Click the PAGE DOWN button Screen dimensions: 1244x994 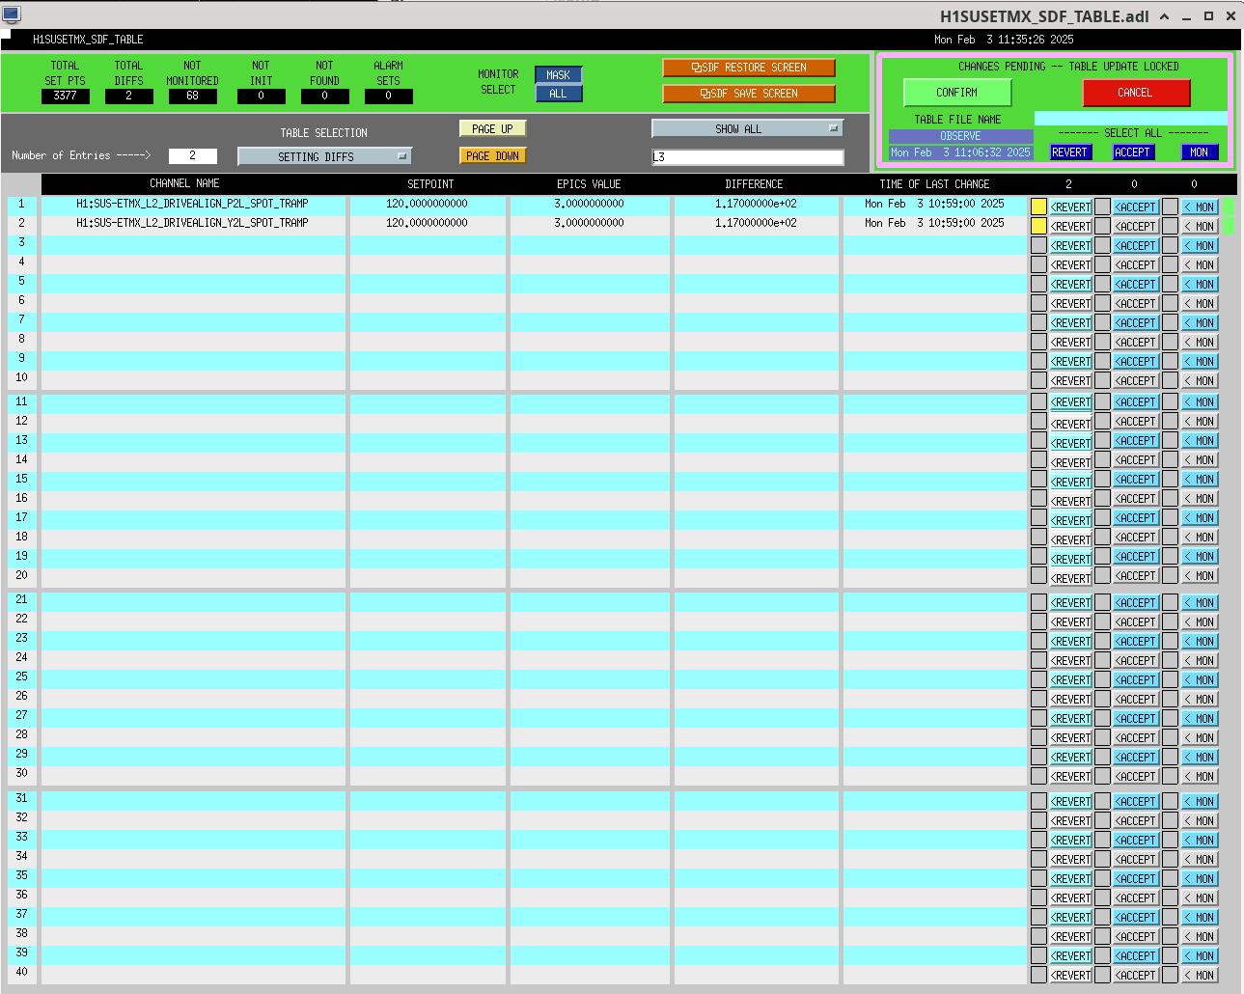pos(493,155)
